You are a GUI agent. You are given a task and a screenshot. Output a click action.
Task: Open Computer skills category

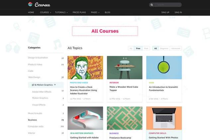pyautogui.click(x=36, y=126)
